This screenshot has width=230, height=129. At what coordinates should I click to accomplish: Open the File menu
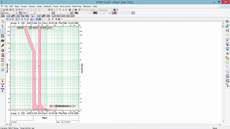click(6, 6)
